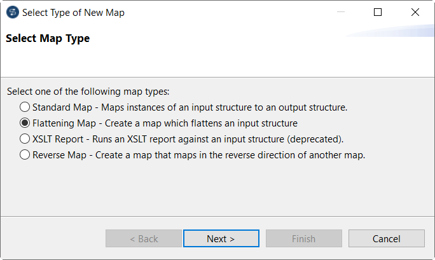The width and height of the screenshot is (435, 260).
Task: Click the "Select one of the following" instruction text
Action: click(88, 92)
